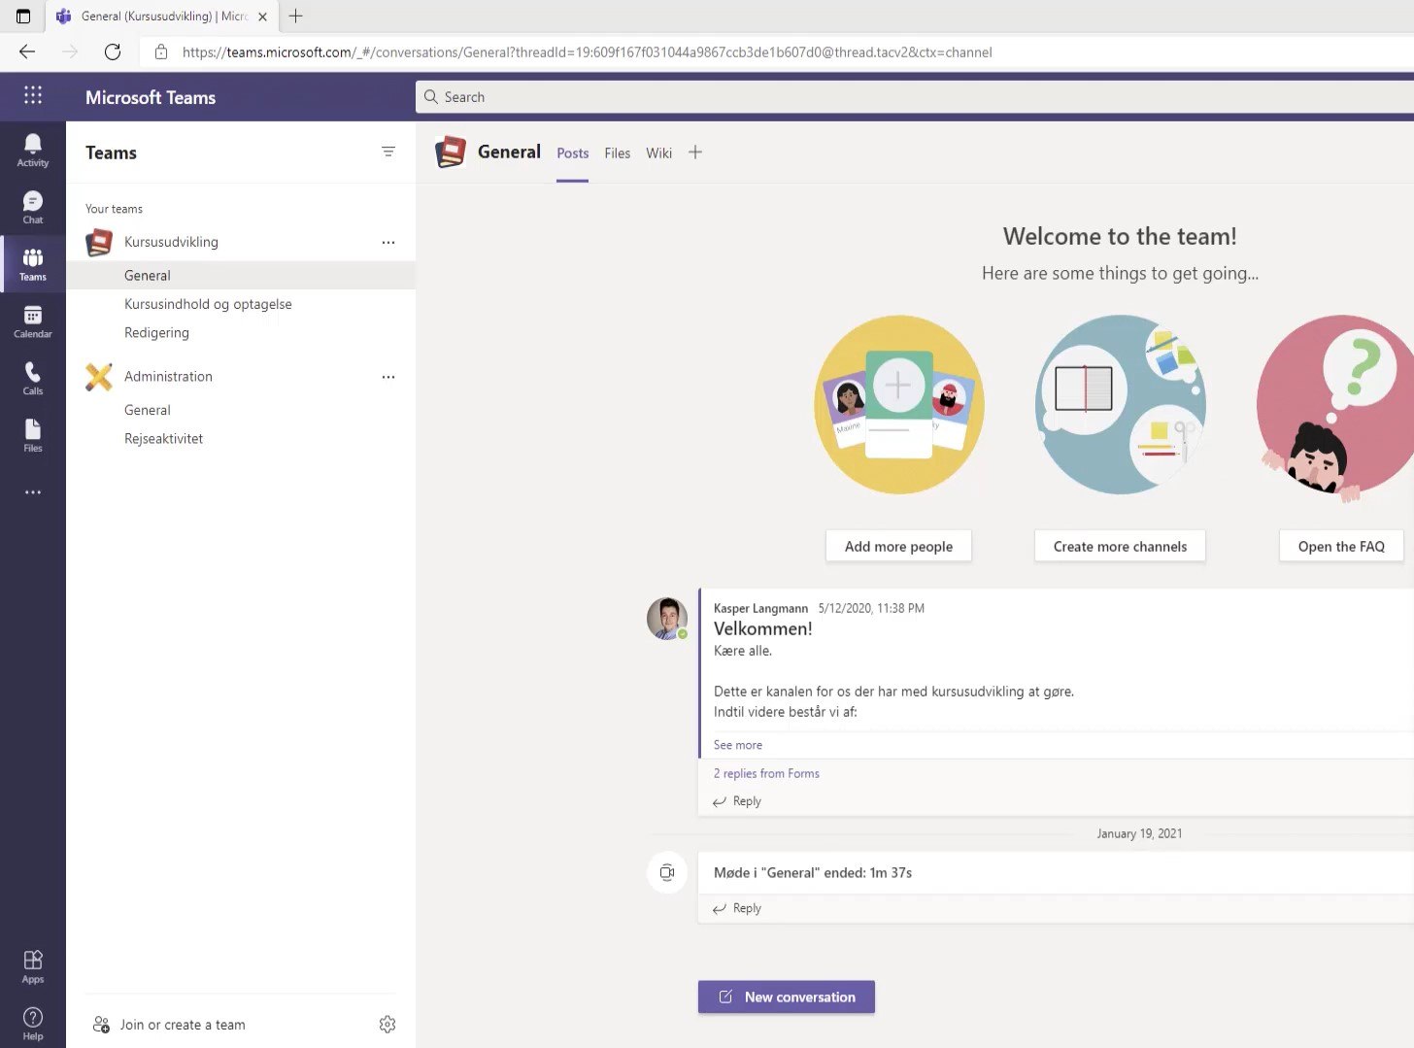Click the Administration team avatar icon
1414x1048 pixels.
(99, 377)
